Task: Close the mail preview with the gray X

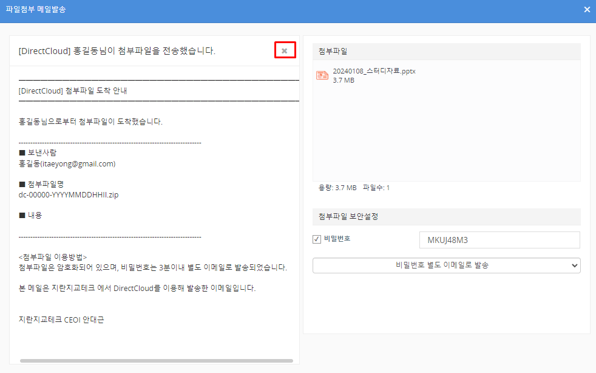Action: (x=285, y=50)
